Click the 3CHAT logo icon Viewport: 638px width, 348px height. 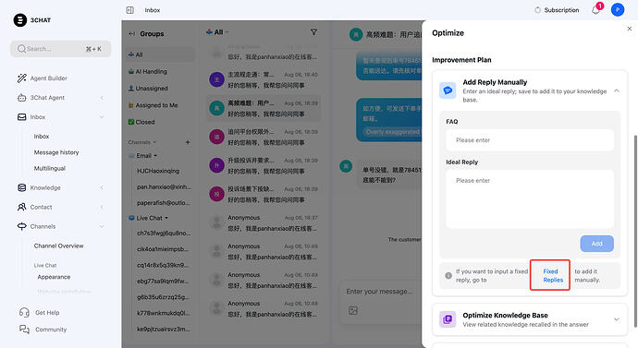coord(20,20)
